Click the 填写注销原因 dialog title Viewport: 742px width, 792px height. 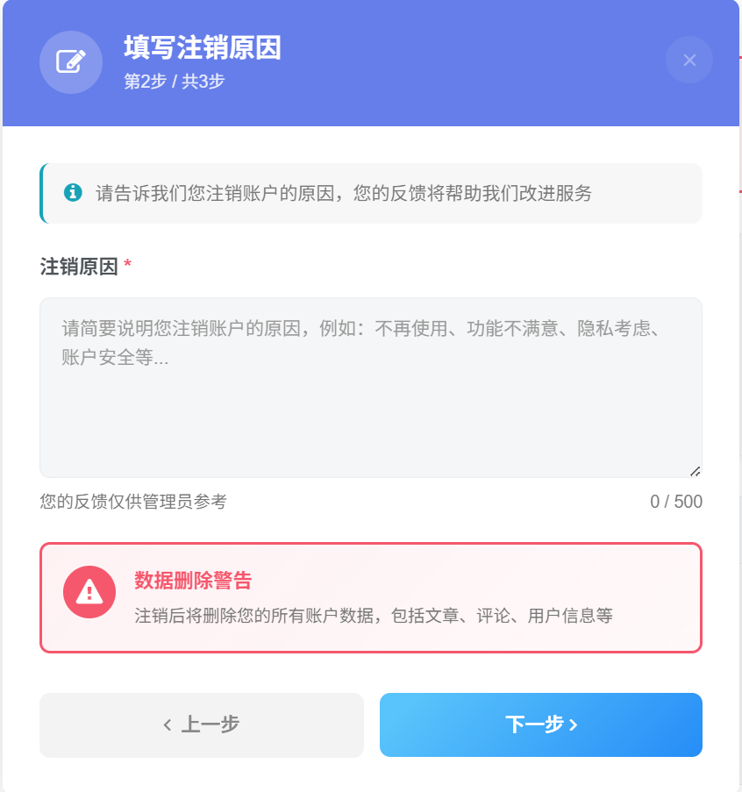point(203,47)
